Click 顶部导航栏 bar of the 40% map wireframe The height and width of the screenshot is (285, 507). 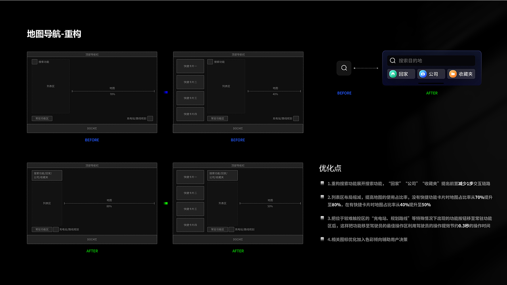click(238, 54)
